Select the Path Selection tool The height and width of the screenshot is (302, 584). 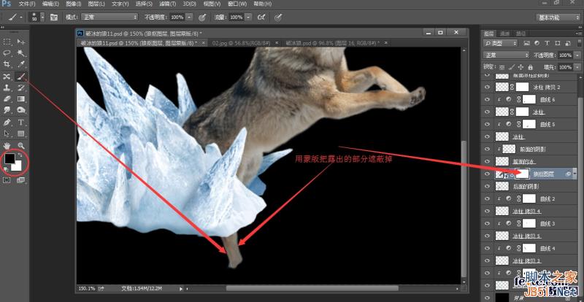[x=7, y=133]
